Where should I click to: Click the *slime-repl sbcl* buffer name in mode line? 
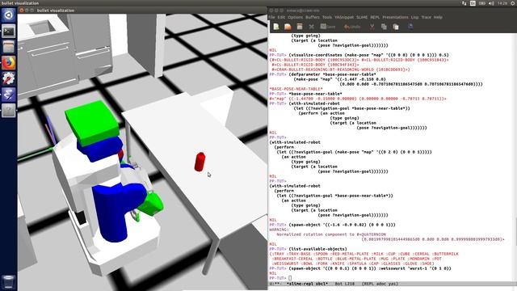point(307,284)
